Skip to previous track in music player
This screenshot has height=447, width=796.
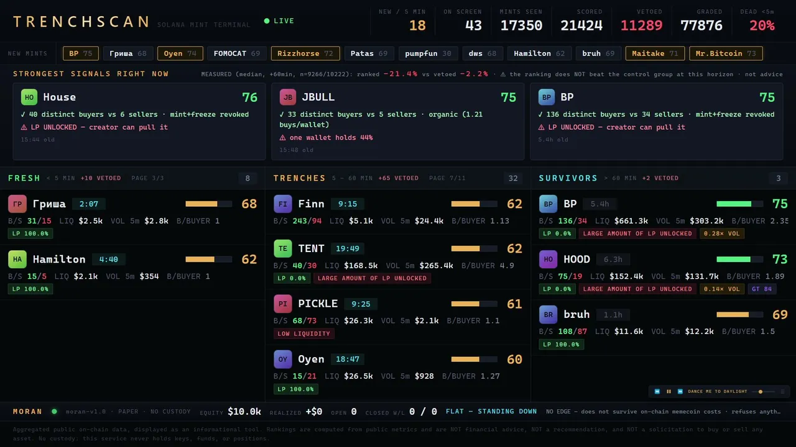click(657, 392)
